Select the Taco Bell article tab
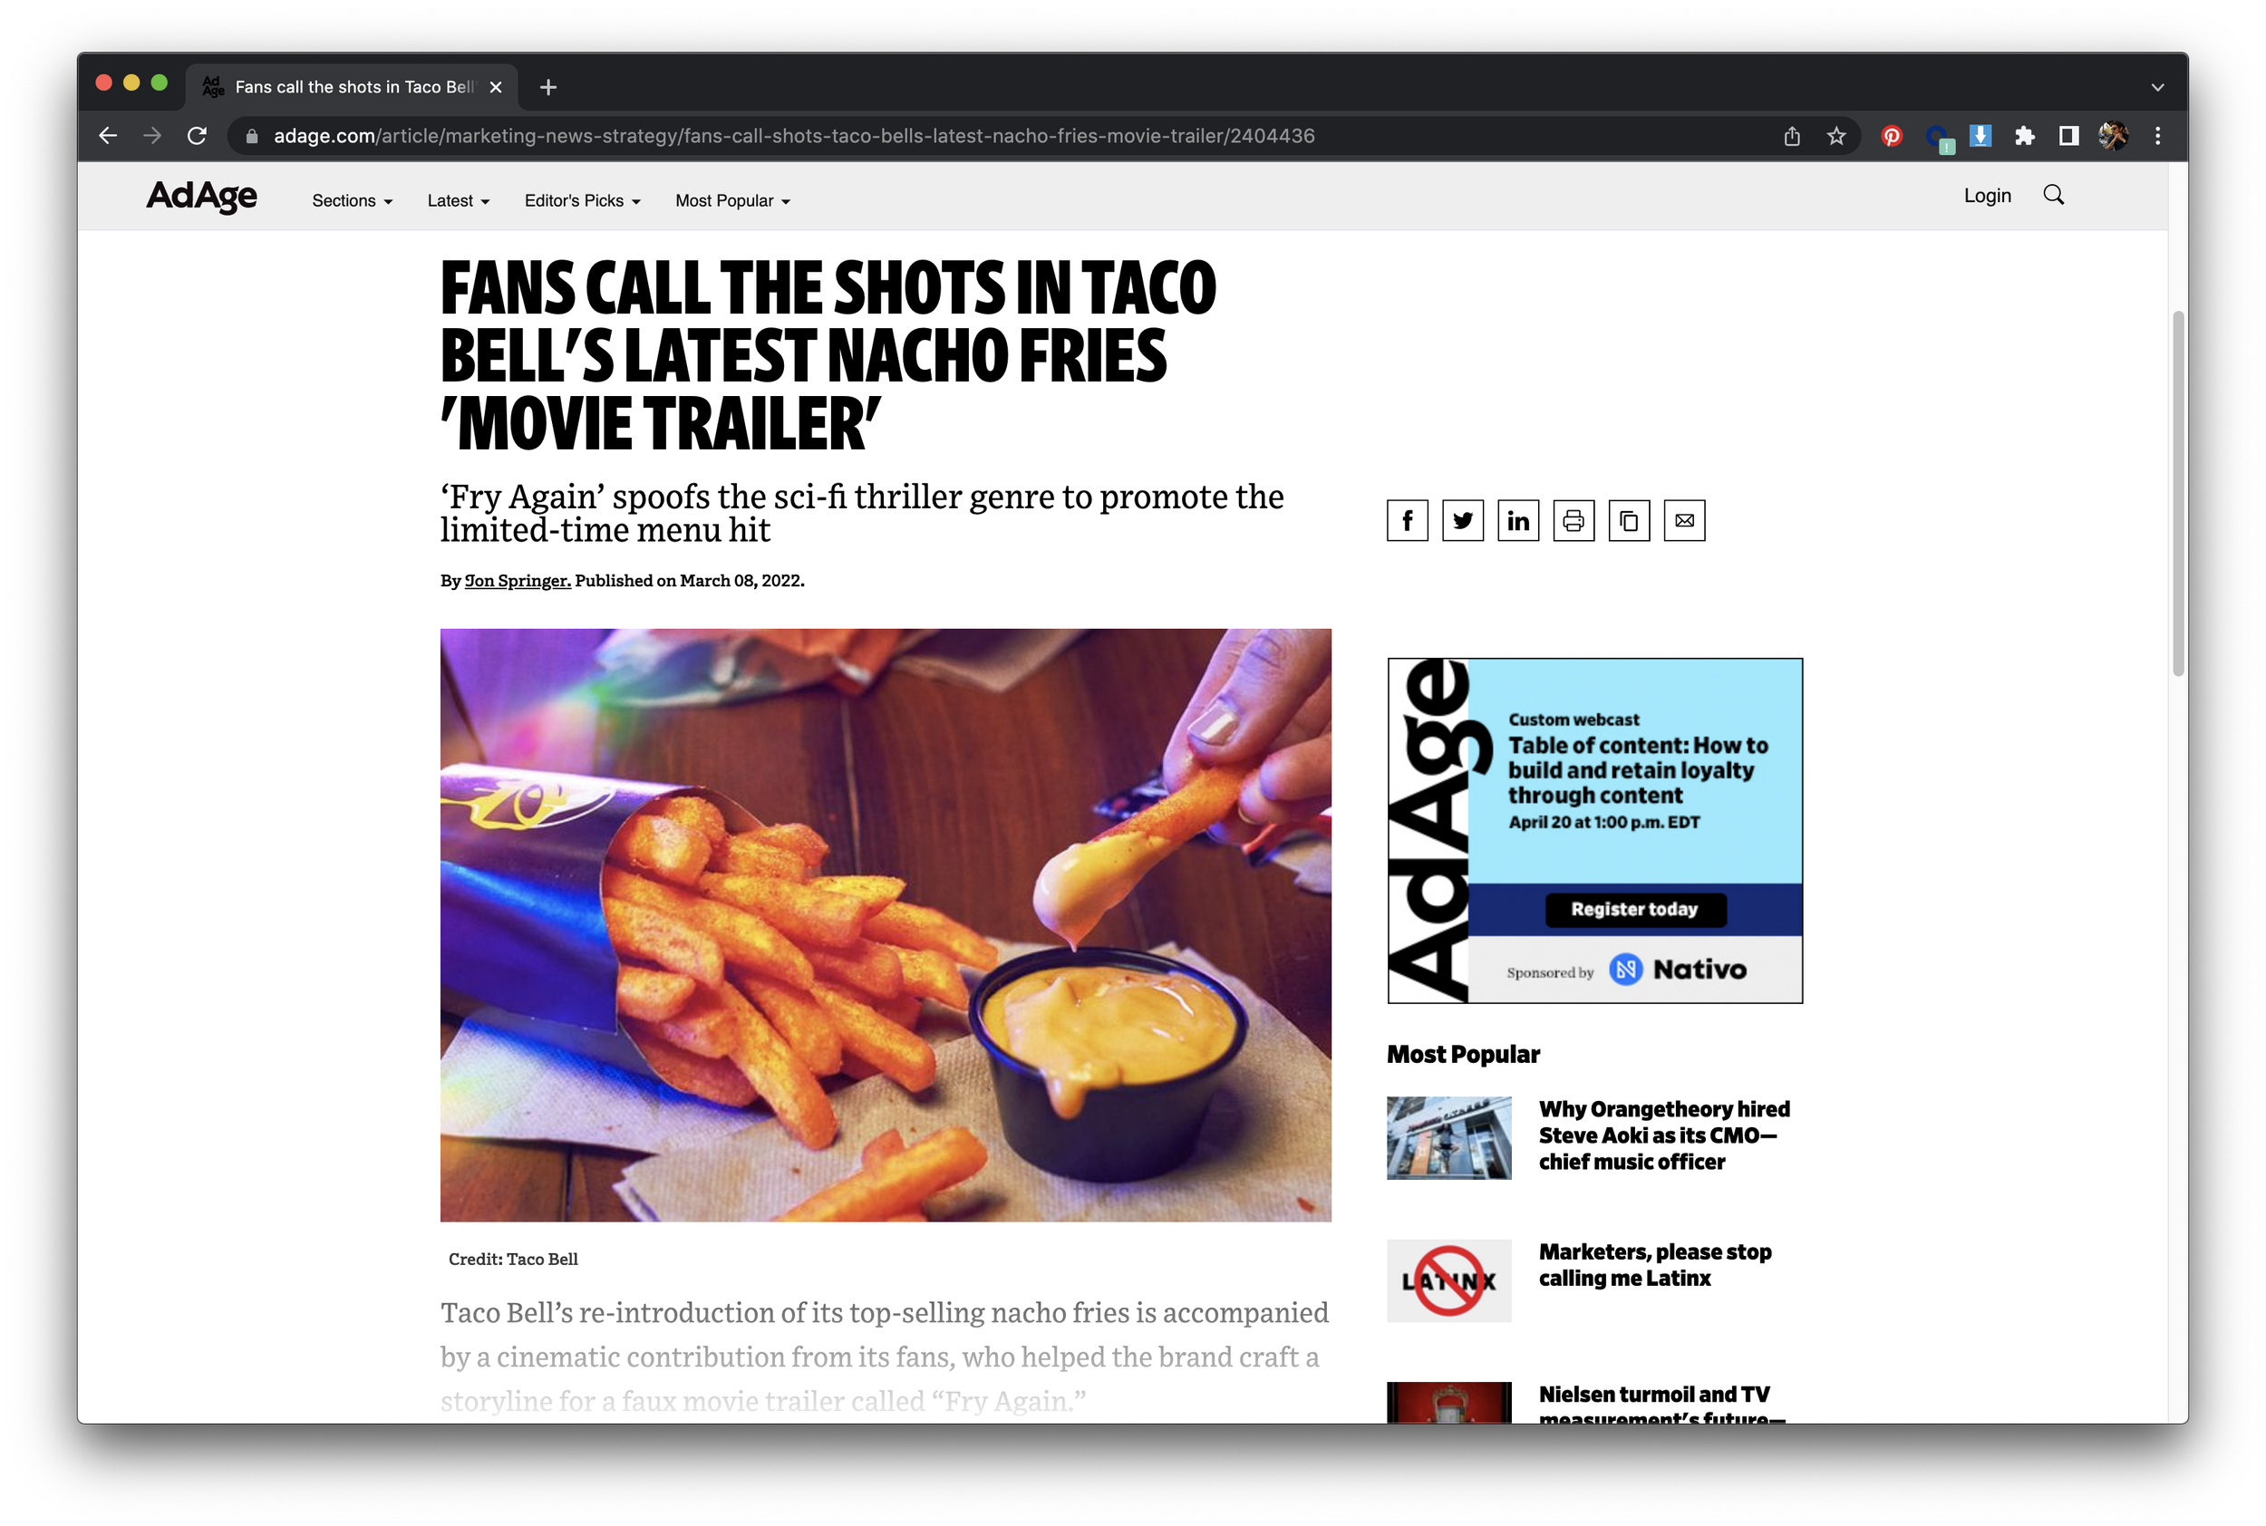Screen dimensions: 2266x1526 [351, 87]
